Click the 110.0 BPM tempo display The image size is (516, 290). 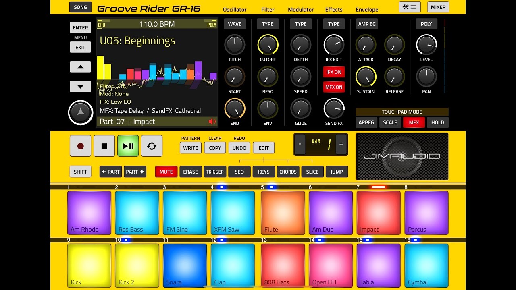tap(157, 24)
